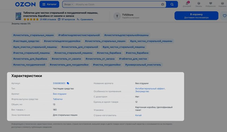Open the Экосредство link
The image size is (227, 132).
tap(142, 91)
